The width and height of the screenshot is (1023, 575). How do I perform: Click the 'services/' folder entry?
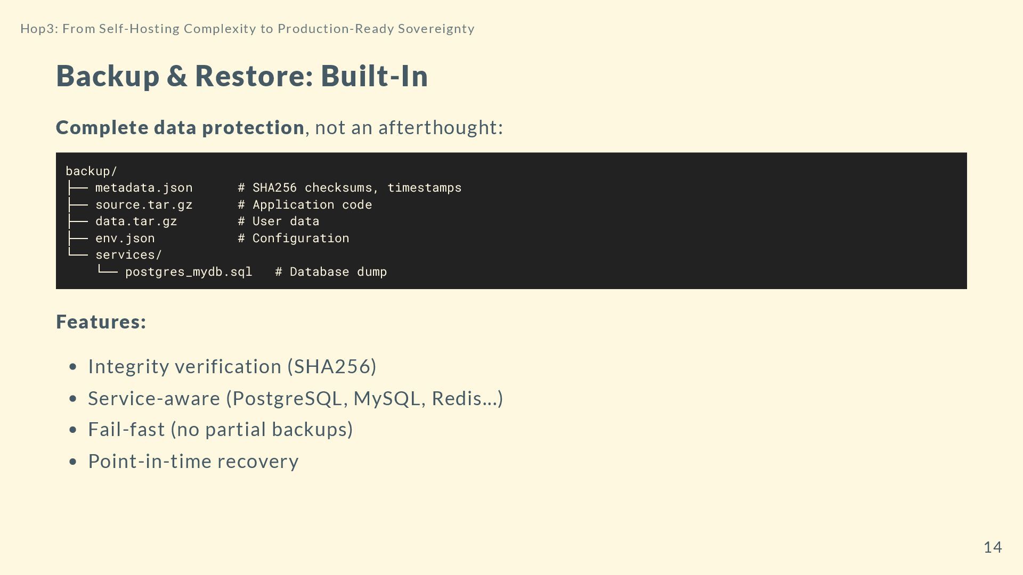[128, 255]
